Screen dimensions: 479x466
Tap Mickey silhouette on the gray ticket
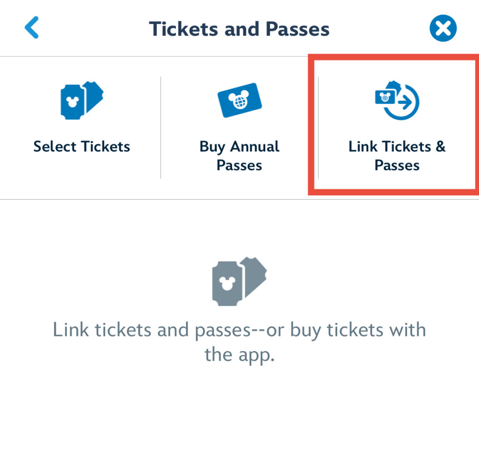point(227,283)
